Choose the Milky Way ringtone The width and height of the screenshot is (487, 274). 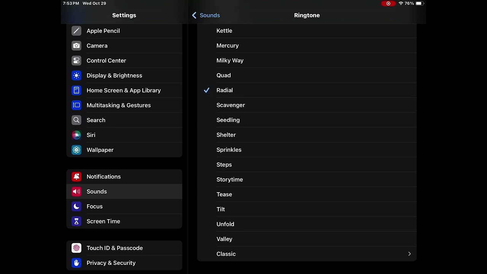tap(307, 61)
